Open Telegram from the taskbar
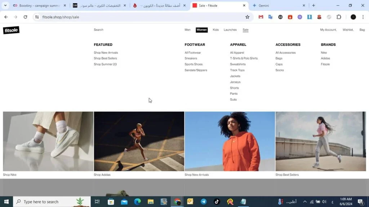The image size is (369, 207). click(204, 202)
